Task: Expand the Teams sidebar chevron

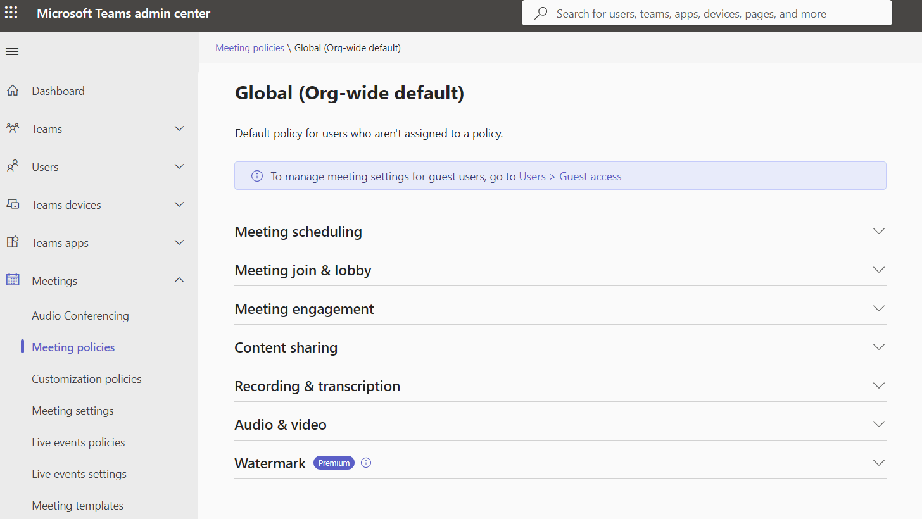Action: pos(179,128)
